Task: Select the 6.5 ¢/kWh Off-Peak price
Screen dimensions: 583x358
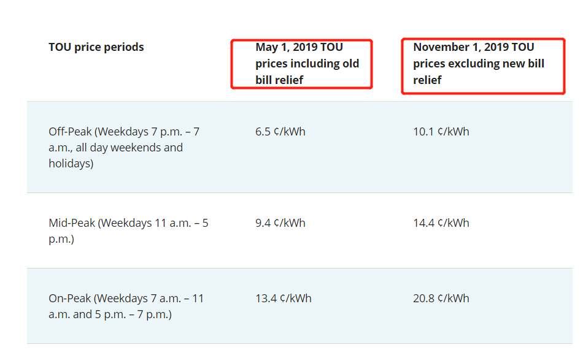Action: pos(280,132)
